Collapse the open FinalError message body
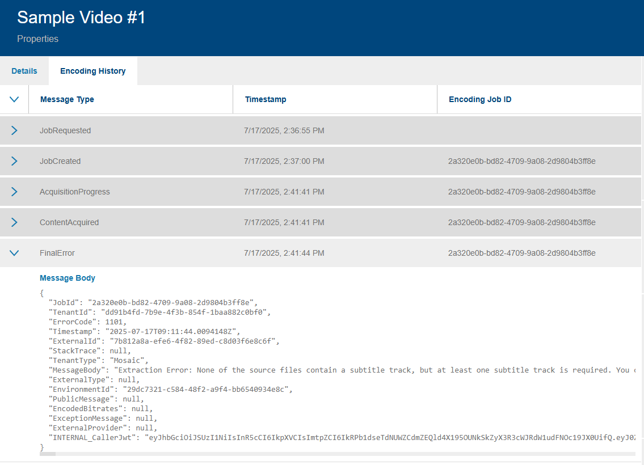The height and width of the screenshot is (465, 644). 14,253
